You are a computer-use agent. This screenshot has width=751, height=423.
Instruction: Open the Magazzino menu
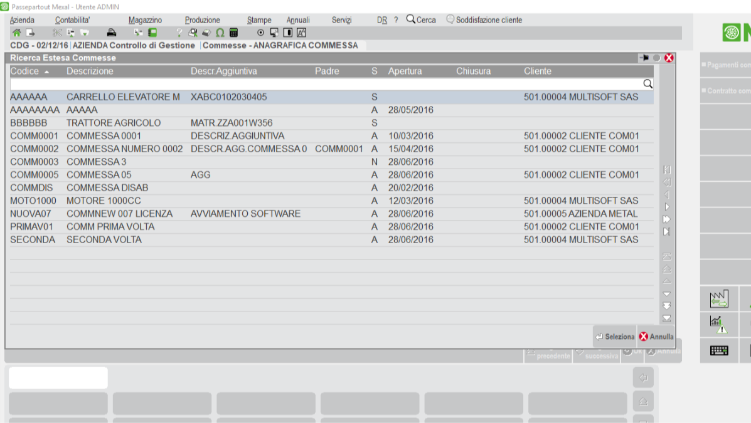(x=145, y=20)
